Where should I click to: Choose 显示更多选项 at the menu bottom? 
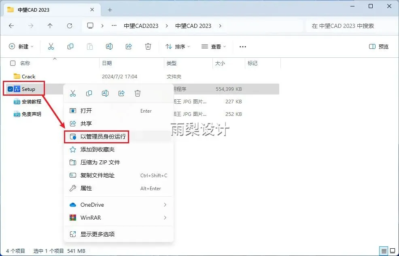(119, 234)
